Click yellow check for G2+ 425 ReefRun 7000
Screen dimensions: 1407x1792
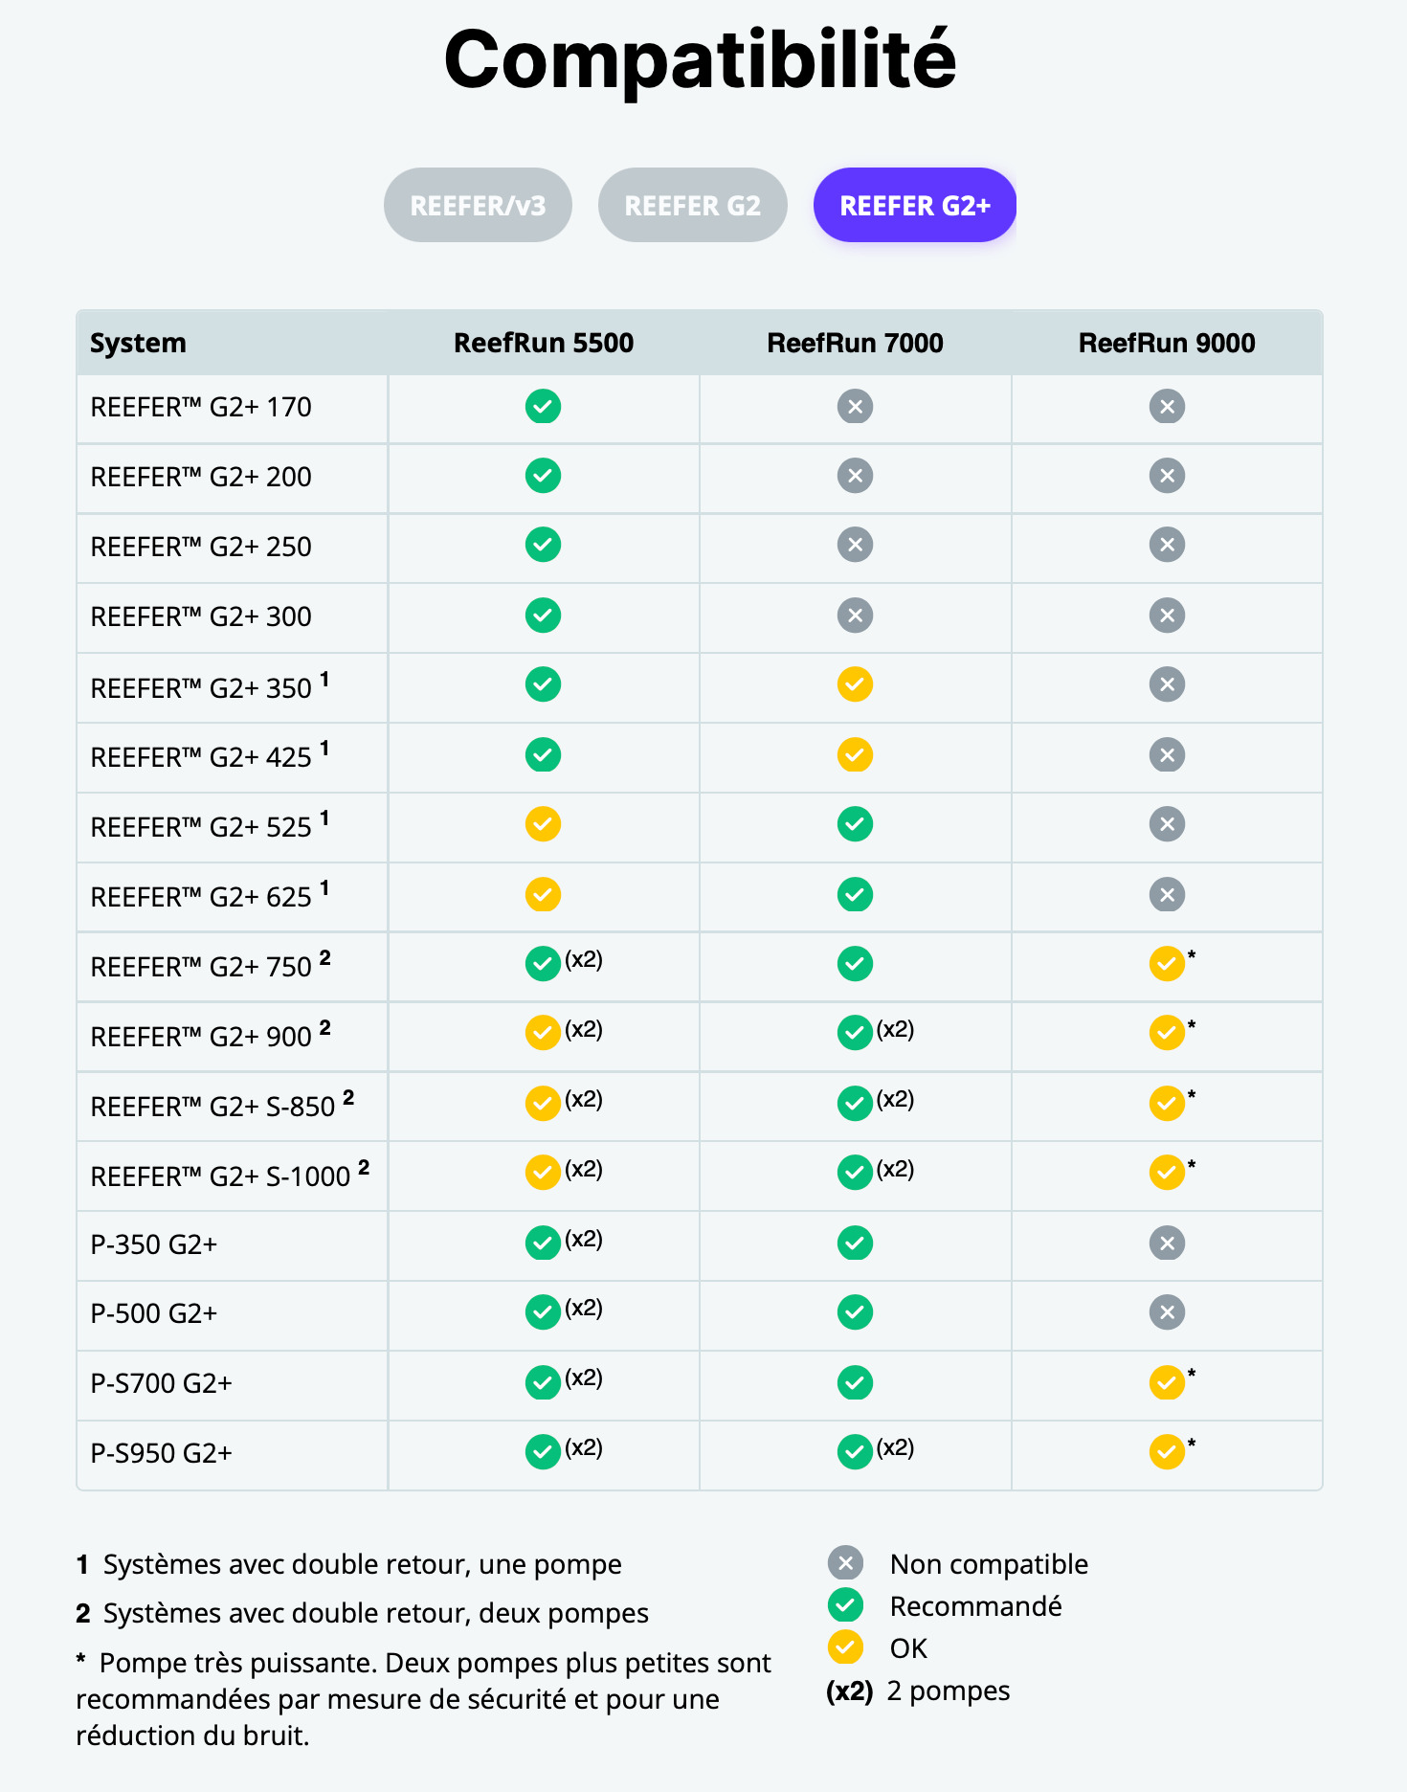(x=855, y=755)
